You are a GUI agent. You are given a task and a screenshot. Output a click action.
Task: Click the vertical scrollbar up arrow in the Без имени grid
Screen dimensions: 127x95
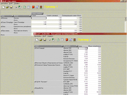pyautogui.click(x=125, y=18)
